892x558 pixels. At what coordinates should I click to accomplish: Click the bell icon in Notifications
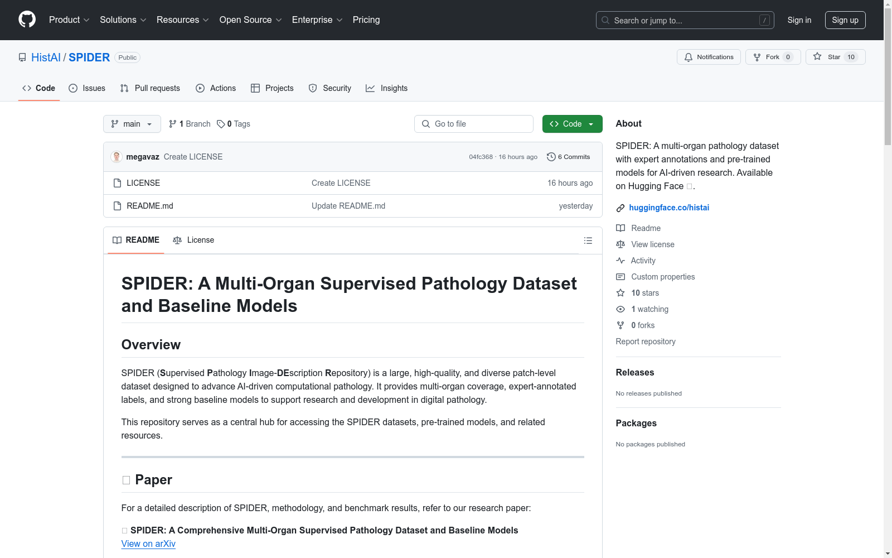click(x=689, y=57)
